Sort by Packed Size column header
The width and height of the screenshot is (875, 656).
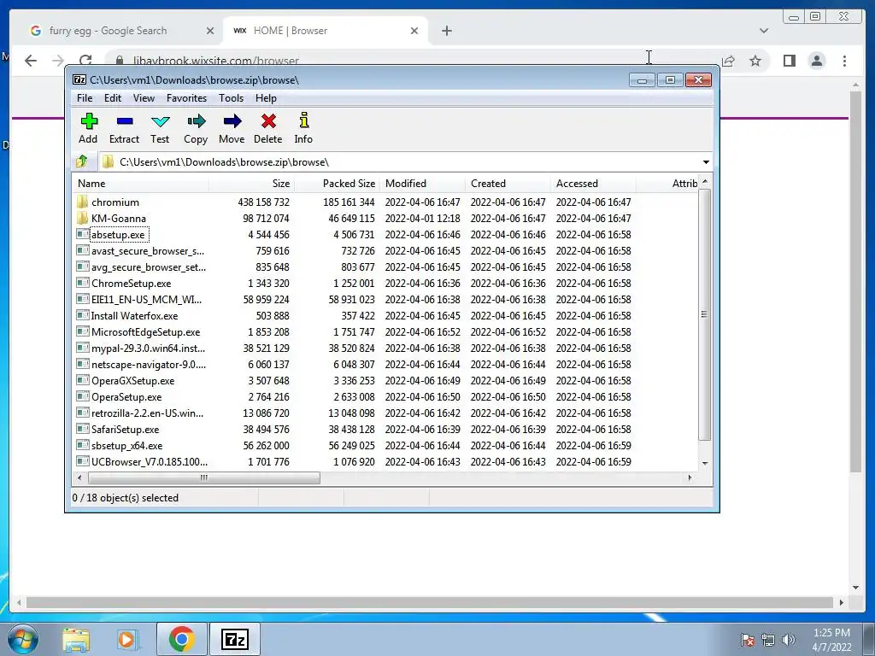(337, 184)
